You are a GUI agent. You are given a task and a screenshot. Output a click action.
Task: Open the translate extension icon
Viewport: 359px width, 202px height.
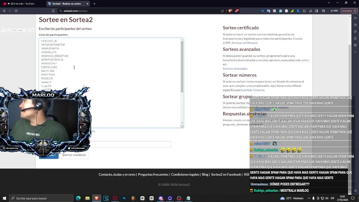268,11
